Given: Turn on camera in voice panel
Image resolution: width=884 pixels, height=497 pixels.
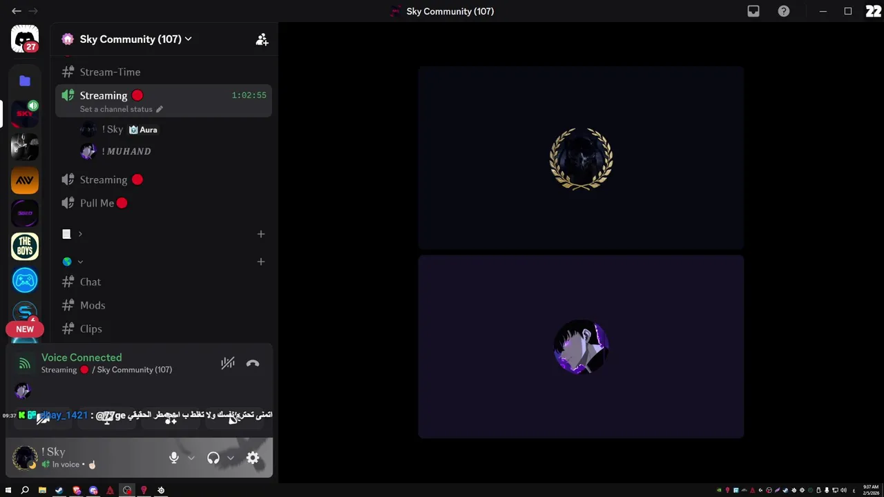Looking at the screenshot, I should [x=43, y=418].
